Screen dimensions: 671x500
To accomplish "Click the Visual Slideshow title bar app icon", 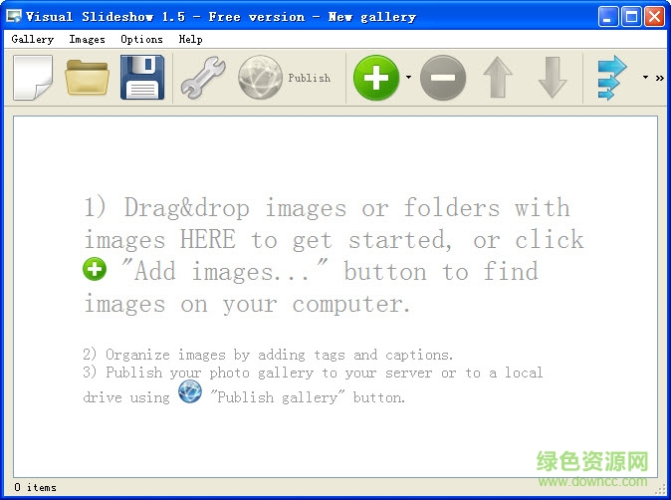I will (x=13, y=16).
